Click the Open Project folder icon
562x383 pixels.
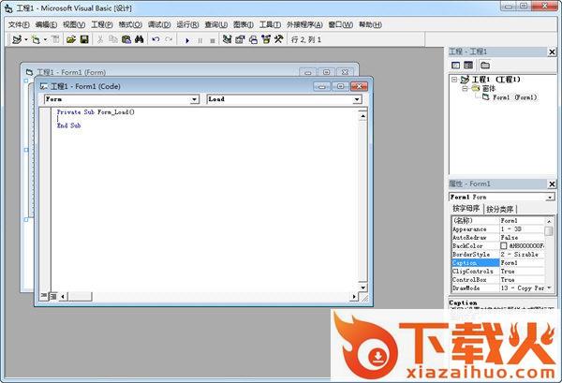(x=71, y=39)
